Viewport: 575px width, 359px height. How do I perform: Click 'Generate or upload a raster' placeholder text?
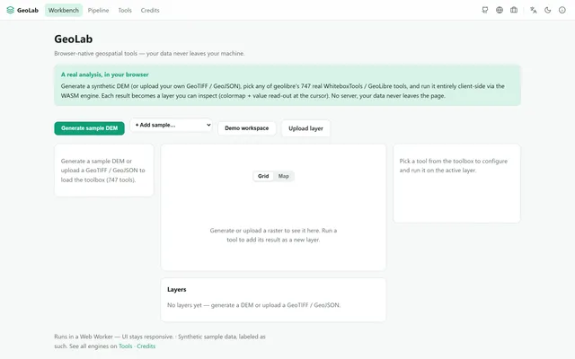[x=273, y=235]
